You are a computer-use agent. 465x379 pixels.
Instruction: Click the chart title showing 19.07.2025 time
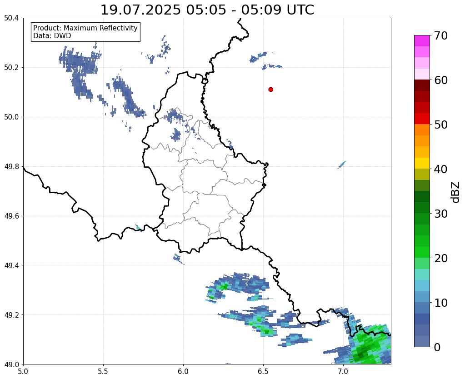[x=207, y=10]
